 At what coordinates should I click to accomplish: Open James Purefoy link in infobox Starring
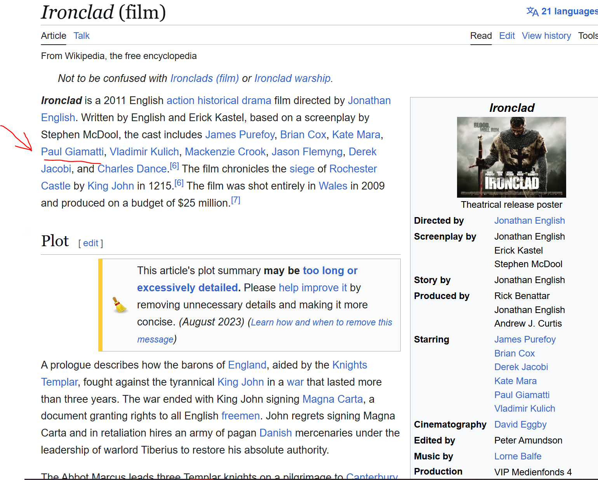525,339
